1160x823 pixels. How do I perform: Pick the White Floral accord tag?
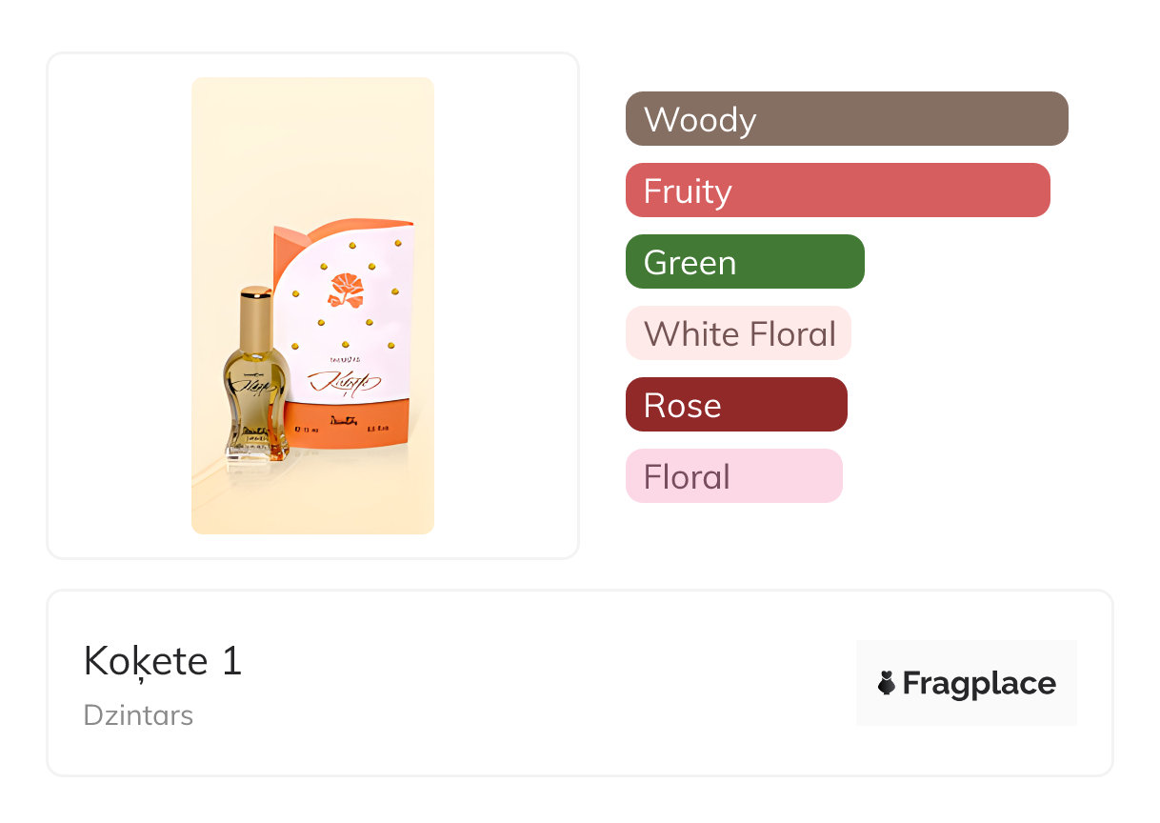click(x=737, y=333)
